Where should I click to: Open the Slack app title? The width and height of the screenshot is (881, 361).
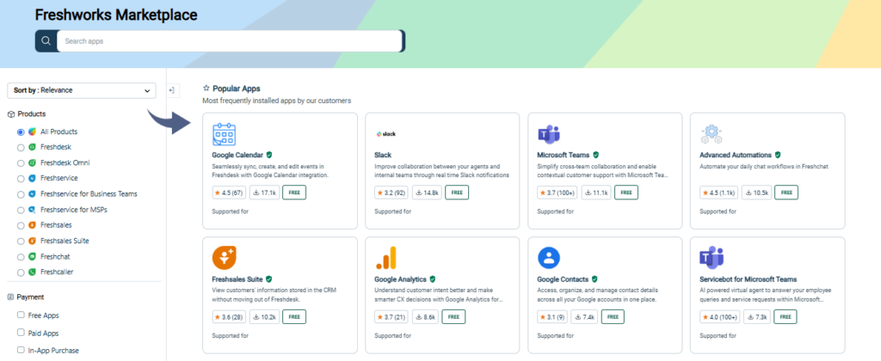[383, 155]
